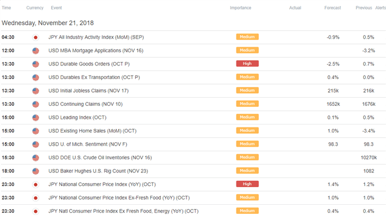Image resolution: width=386 pixels, height=219 pixels.
Task: Open JPY Natl CPI Ex Fresh Food, Energy event
Action: pos(123,211)
